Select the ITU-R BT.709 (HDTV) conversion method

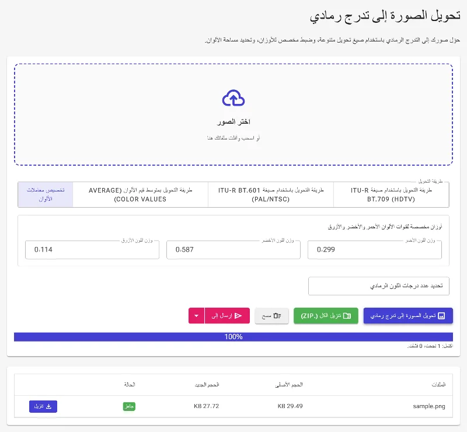(391, 194)
